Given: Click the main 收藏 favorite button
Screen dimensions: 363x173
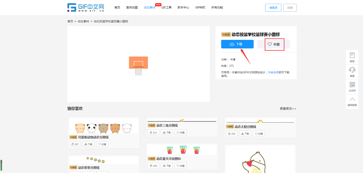Looking at the screenshot, I should 274,44.
